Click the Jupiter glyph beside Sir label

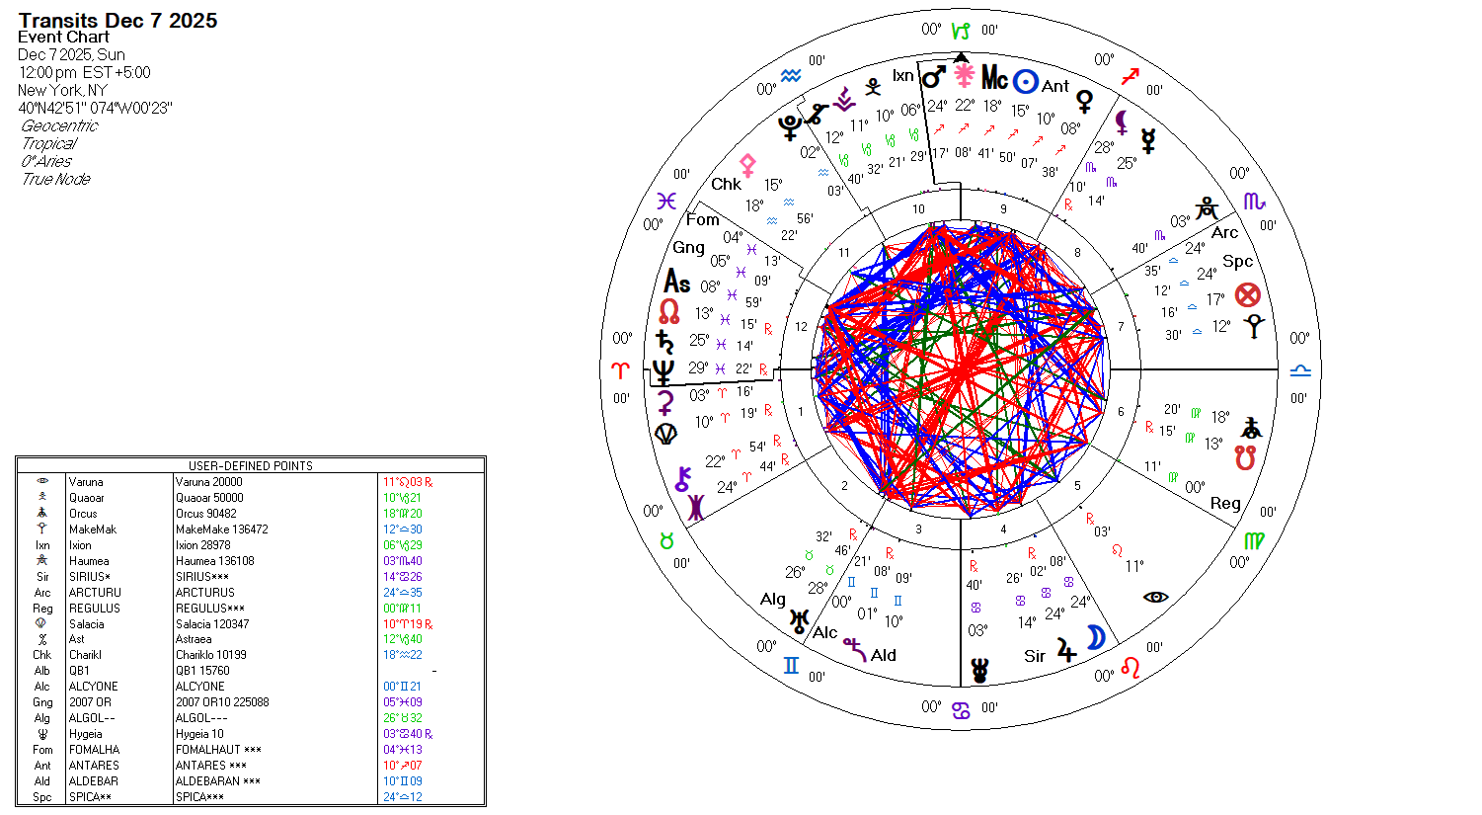(1066, 650)
